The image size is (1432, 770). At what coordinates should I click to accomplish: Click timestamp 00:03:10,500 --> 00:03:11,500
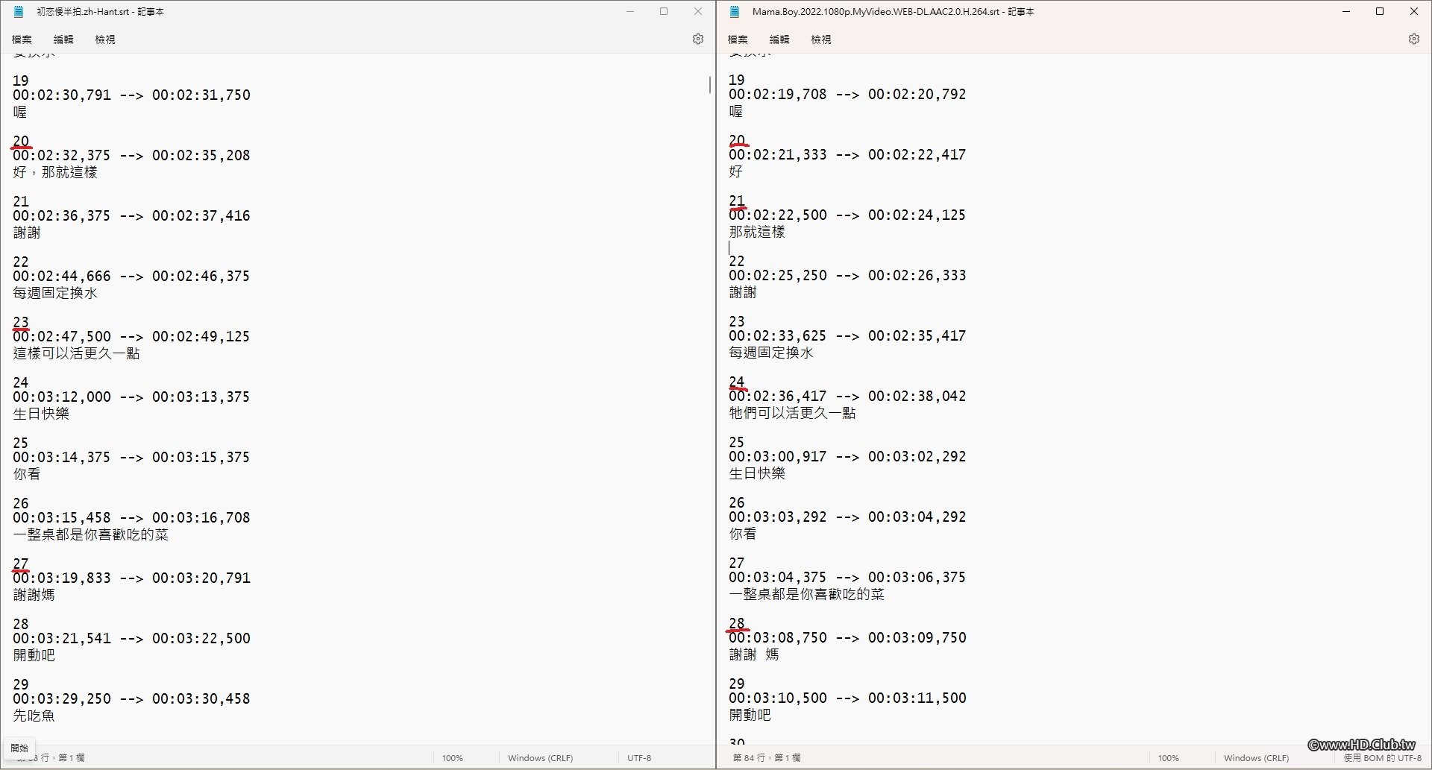pyautogui.click(x=847, y=698)
